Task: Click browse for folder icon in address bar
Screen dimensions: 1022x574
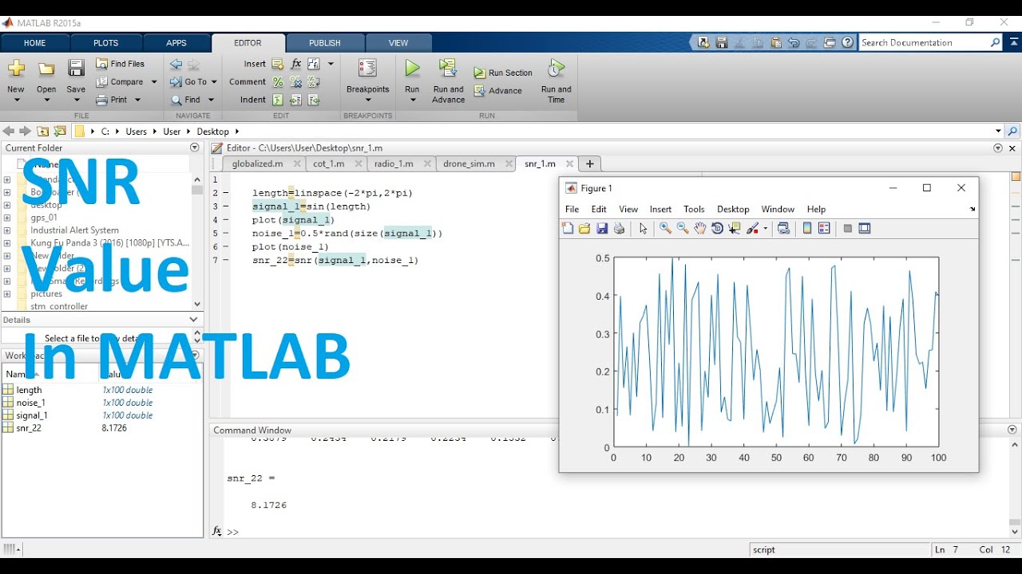Action: 60,132
